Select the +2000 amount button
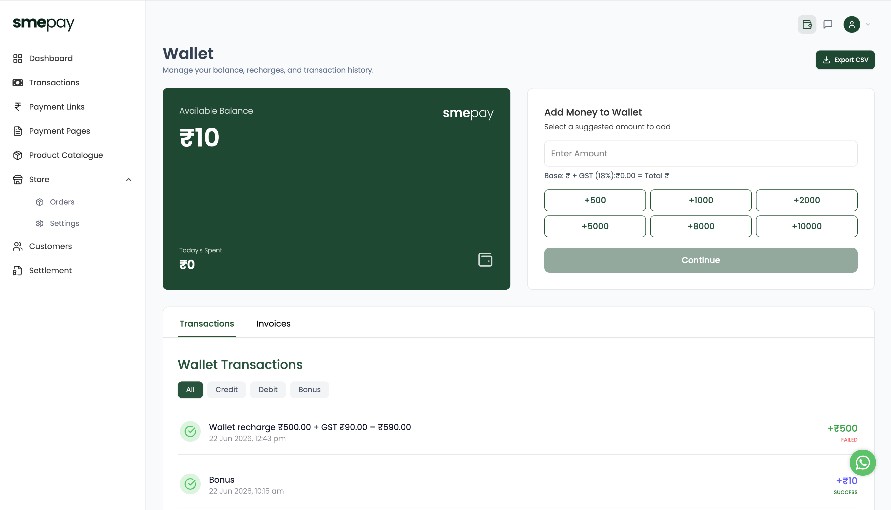The image size is (891, 510). (807, 200)
